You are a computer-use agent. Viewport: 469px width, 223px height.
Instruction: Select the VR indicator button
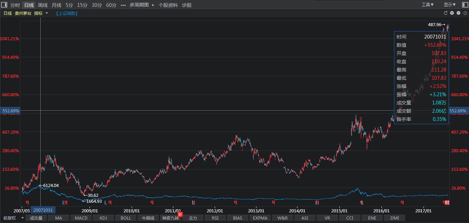pos(327,218)
